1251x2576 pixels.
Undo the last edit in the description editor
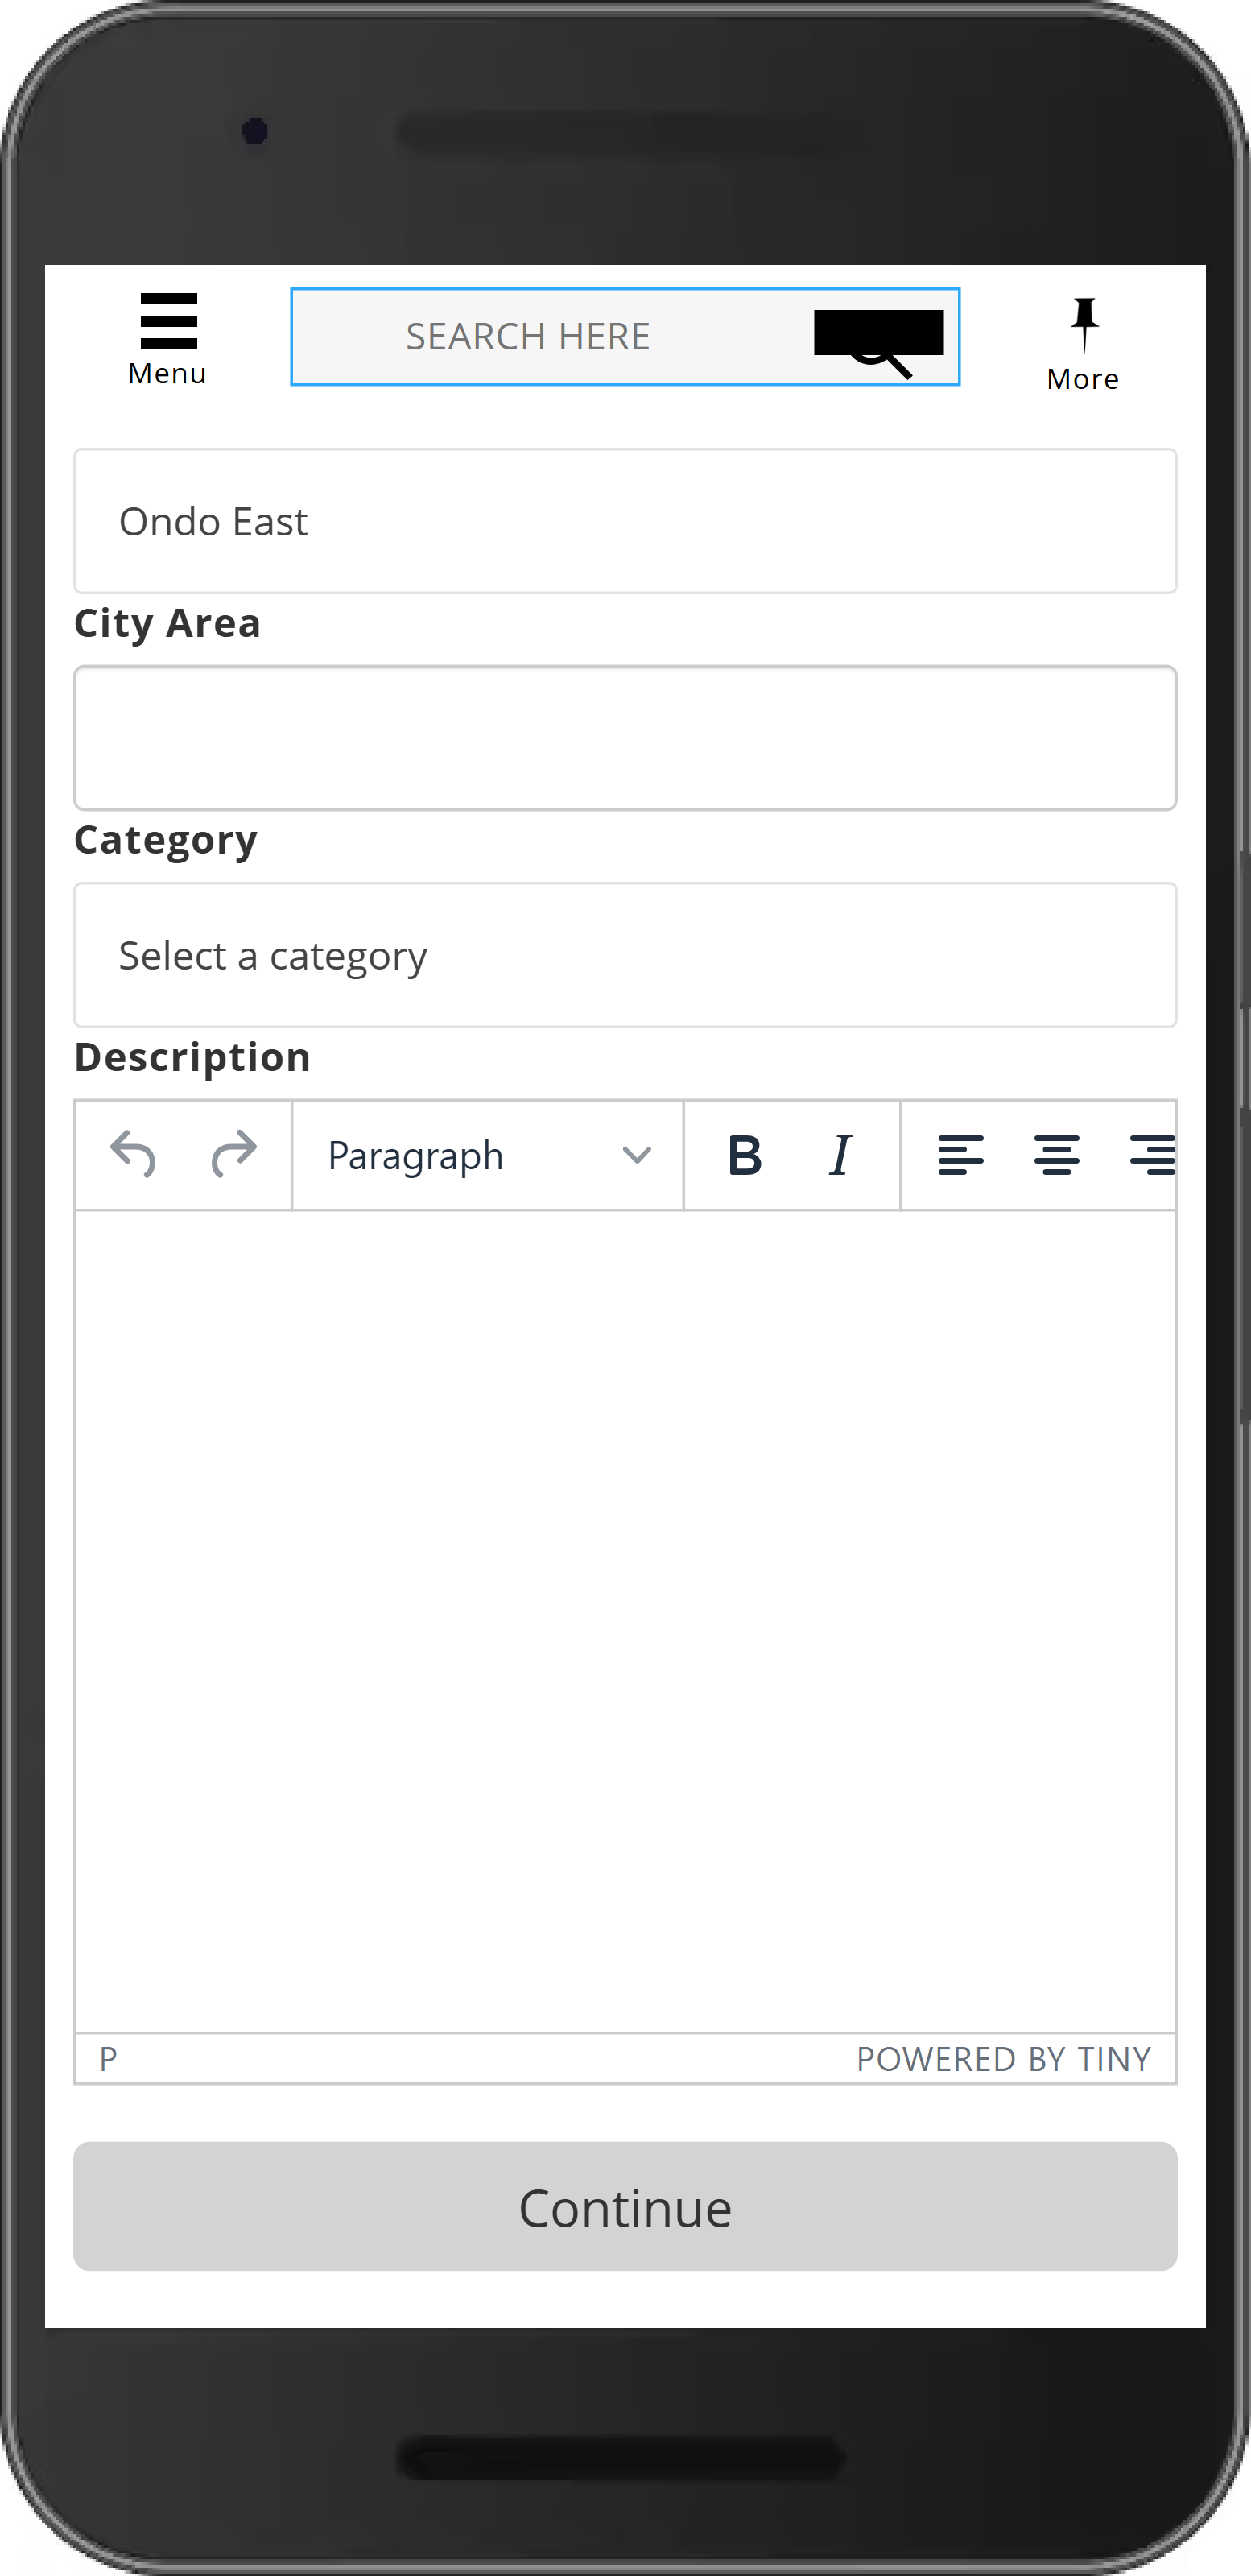(x=133, y=1155)
